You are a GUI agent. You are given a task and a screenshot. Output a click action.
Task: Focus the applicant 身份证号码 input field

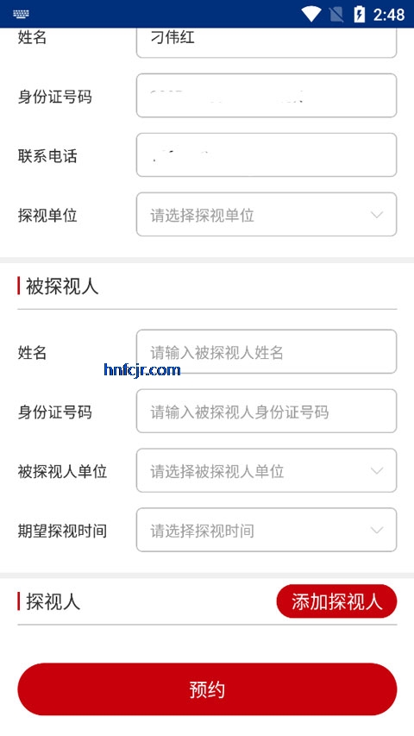(267, 95)
